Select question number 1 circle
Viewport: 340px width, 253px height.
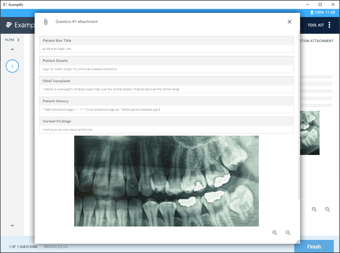(12, 66)
